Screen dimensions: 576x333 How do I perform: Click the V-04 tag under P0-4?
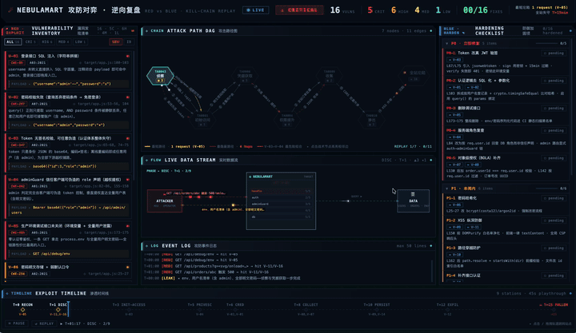point(454,137)
